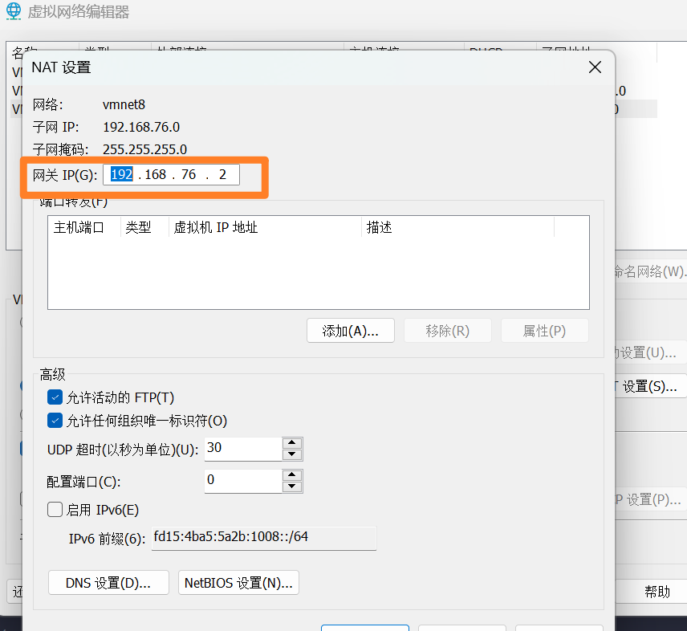This screenshot has height=631, width=687.
Task: Click the 76 octet of 网关 IP
Action: [x=189, y=174]
